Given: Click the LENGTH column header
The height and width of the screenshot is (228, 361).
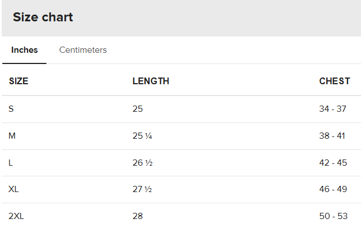Looking at the screenshot, I should point(151,81).
